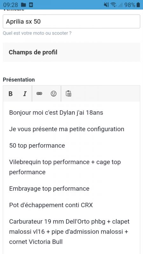Insert a hyperlink with the link icon
The height and width of the screenshot is (254, 143).
point(39,93)
